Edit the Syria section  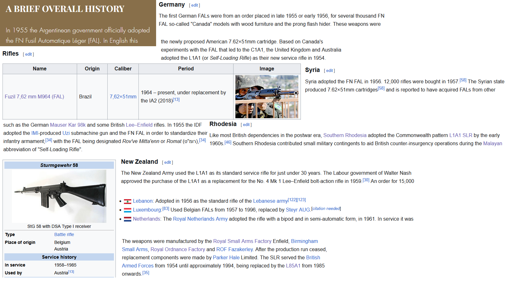329,71
